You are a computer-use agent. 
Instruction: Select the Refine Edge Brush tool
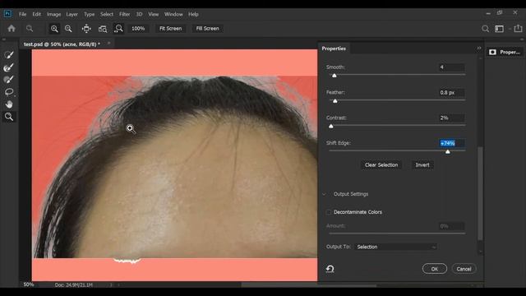coord(9,67)
